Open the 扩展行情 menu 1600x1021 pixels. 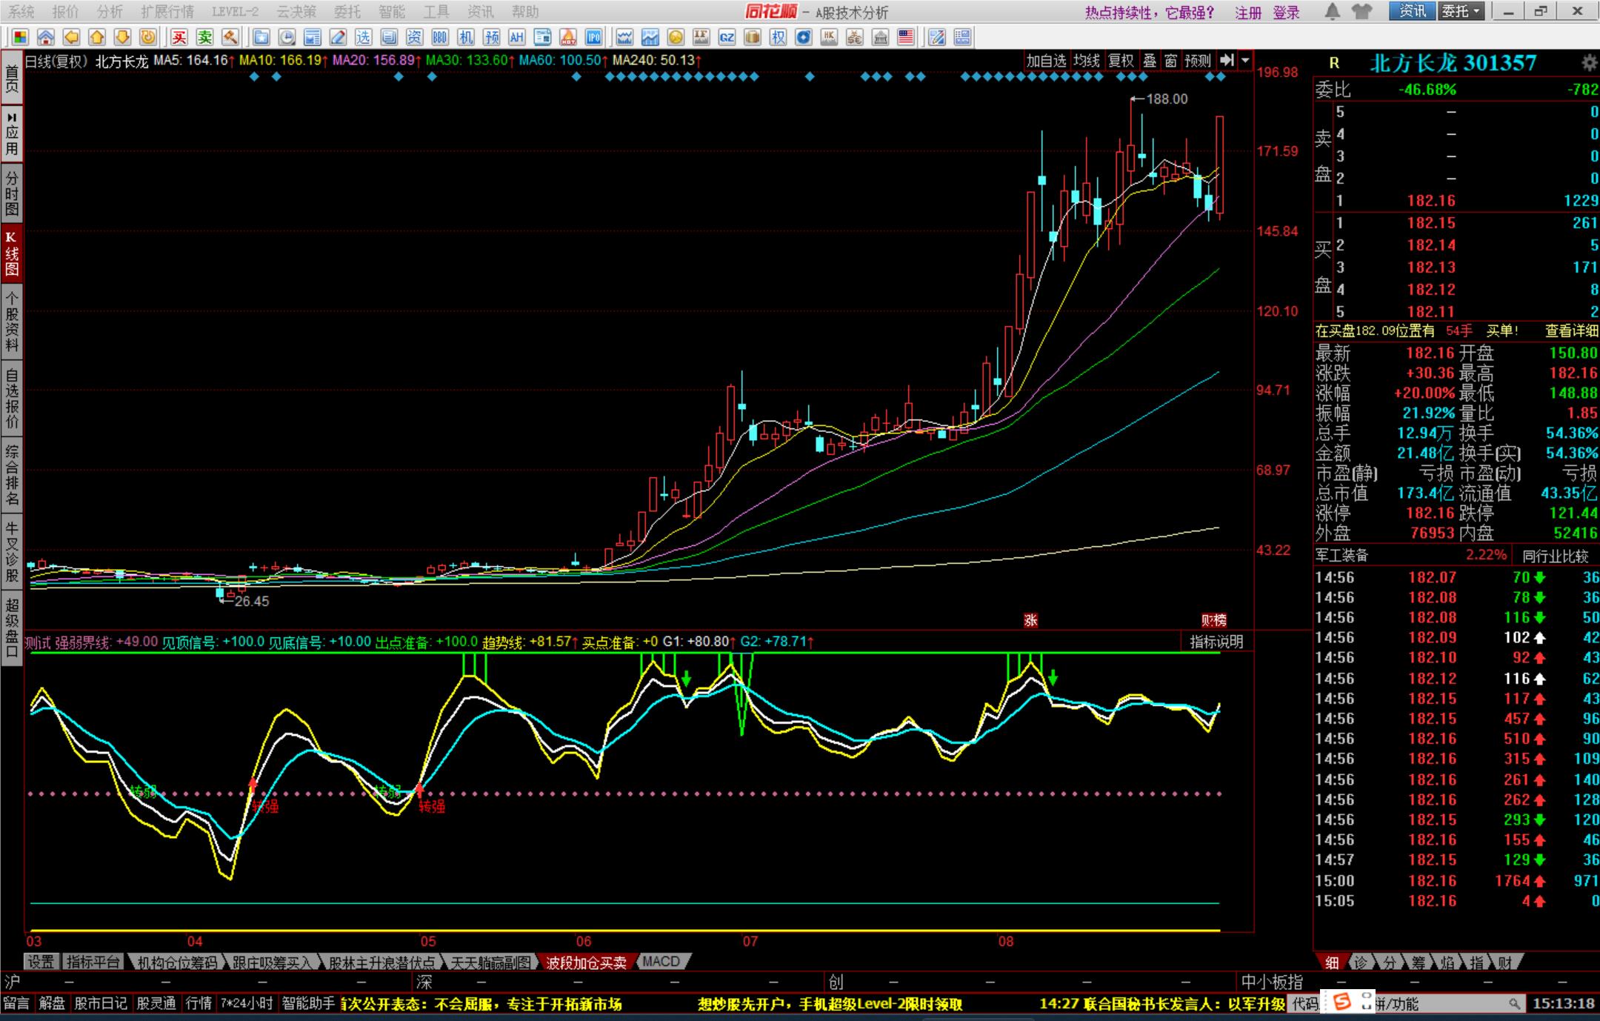click(x=167, y=11)
